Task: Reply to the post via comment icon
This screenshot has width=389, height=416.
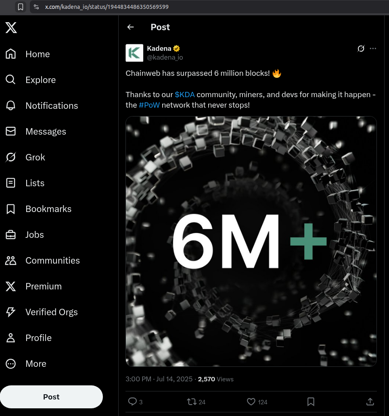Action: (132, 401)
